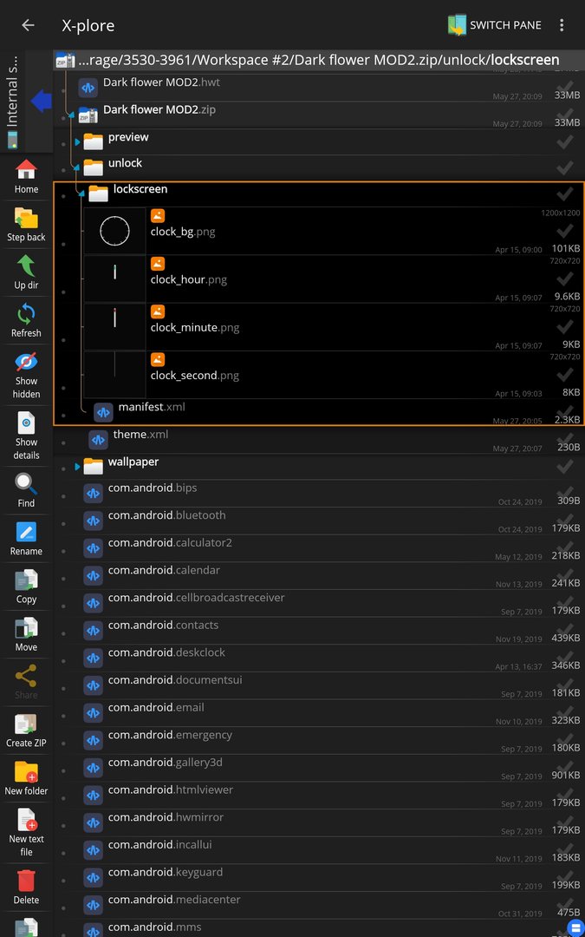Open the three-dot overflow menu
Screen dimensions: 585x937
click(x=561, y=25)
